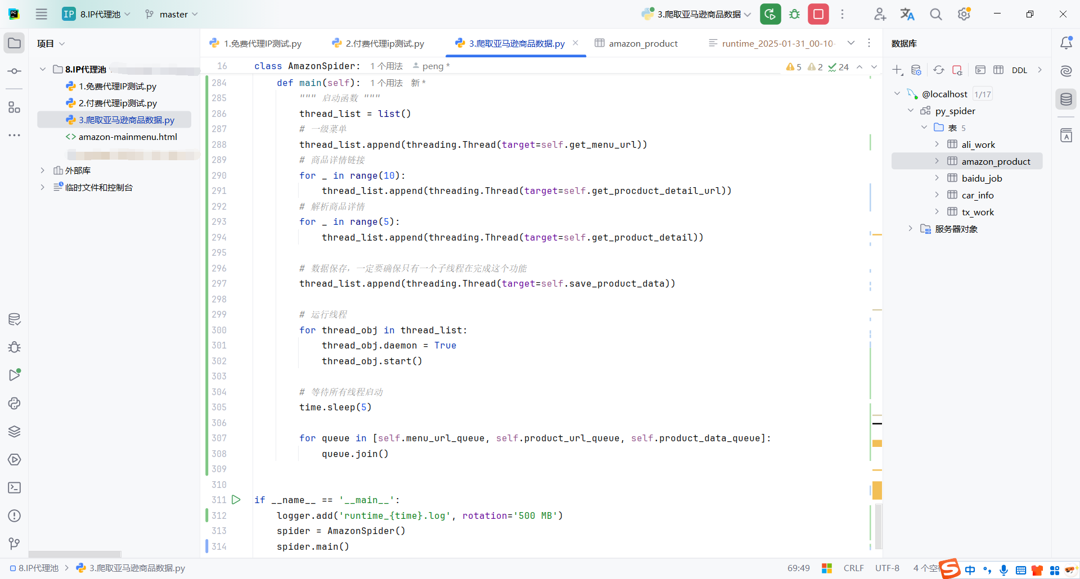Switch to amazon_product tab
The image size is (1080, 579).
636,43
